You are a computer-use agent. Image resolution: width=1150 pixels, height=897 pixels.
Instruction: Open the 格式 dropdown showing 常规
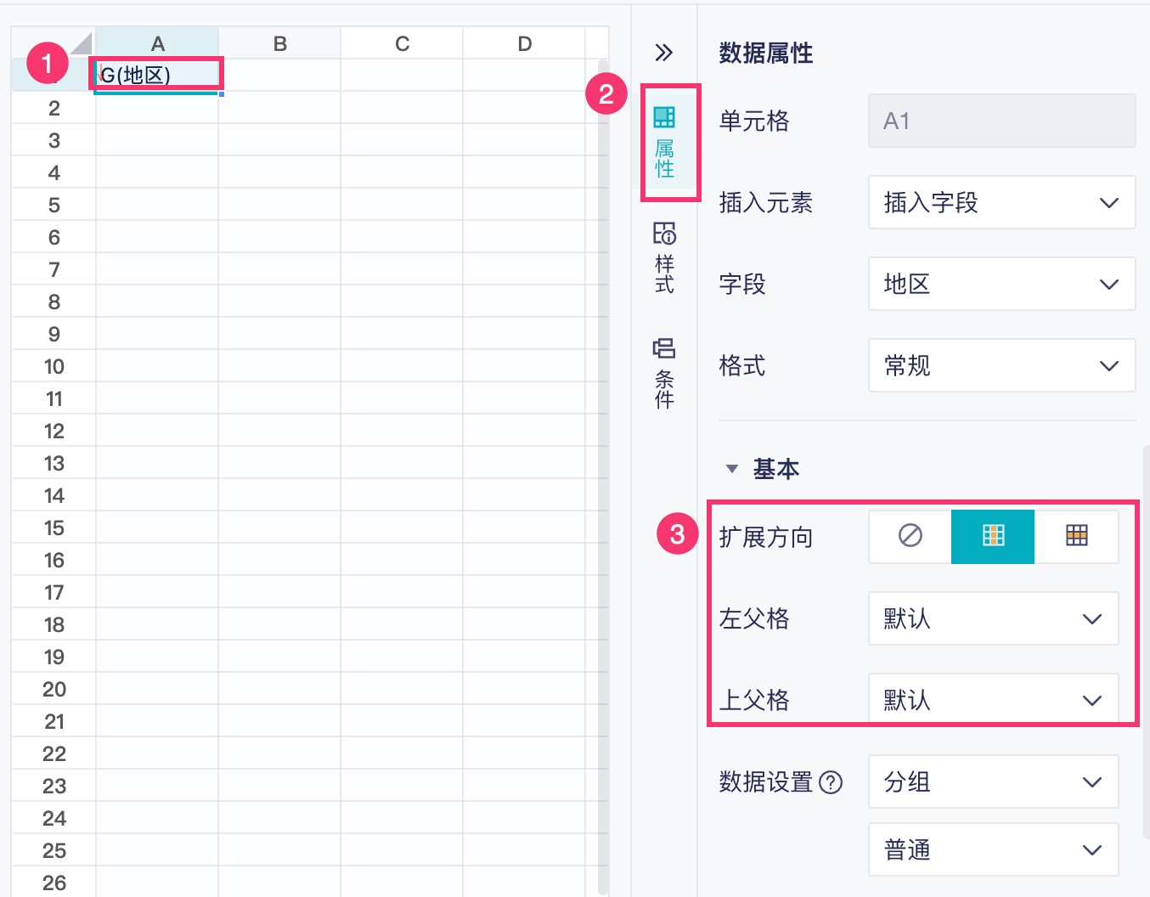pyautogui.click(x=1001, y=365)
